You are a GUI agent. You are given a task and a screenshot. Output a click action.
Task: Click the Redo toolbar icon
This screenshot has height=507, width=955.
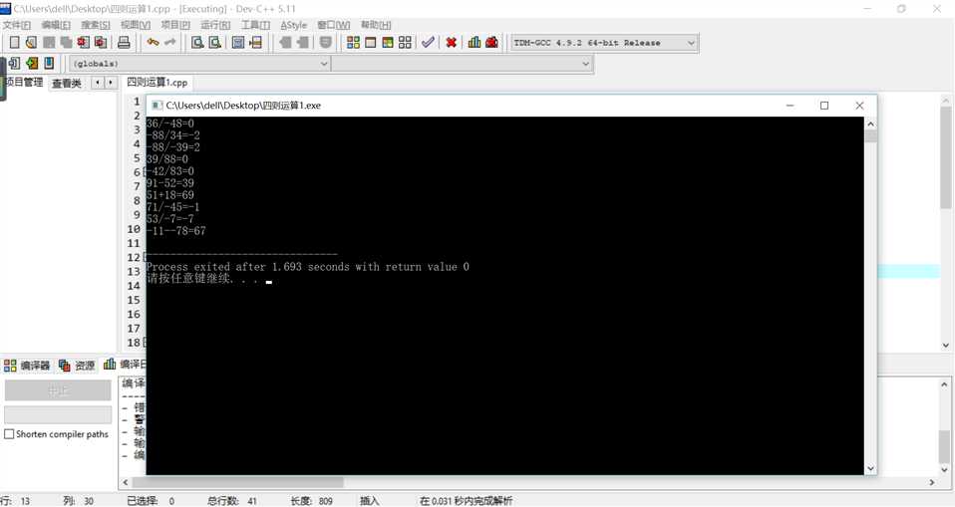click(x=169, y=42)
